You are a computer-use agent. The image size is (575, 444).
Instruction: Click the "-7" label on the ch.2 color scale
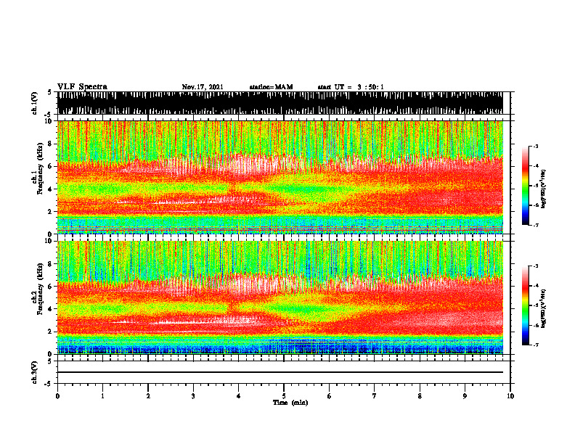coord(536,345)
